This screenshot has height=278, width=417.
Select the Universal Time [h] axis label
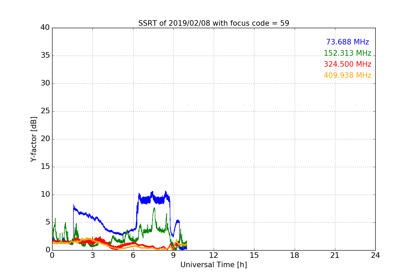(x=214, y=265)
